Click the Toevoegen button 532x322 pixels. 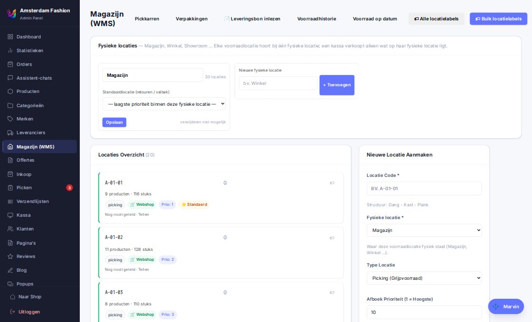click(337, 85)
